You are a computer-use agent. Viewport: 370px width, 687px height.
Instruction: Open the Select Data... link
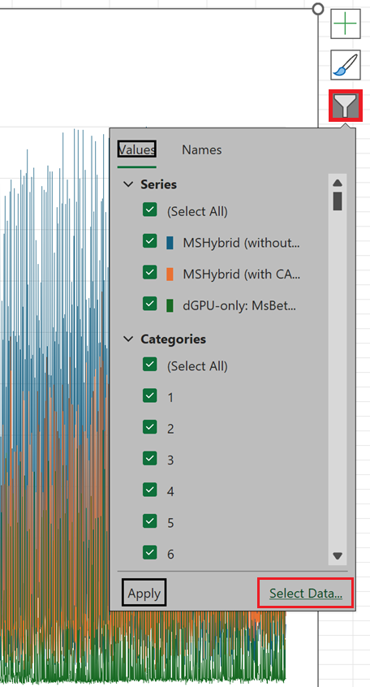coord(306,594)
